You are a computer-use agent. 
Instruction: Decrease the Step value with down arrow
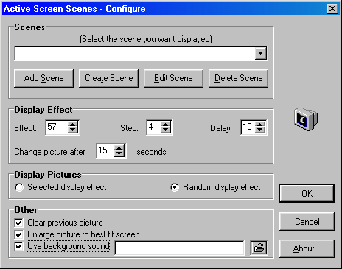click(x=166, y=130)
